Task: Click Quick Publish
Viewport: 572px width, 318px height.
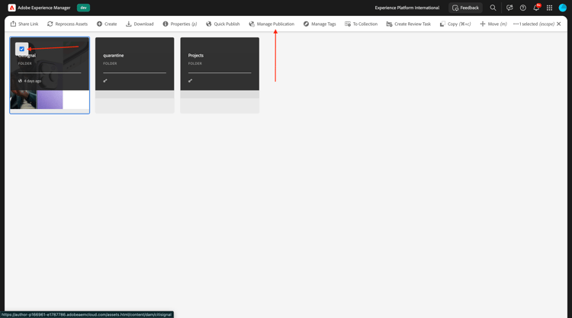Action: point(223,24)
